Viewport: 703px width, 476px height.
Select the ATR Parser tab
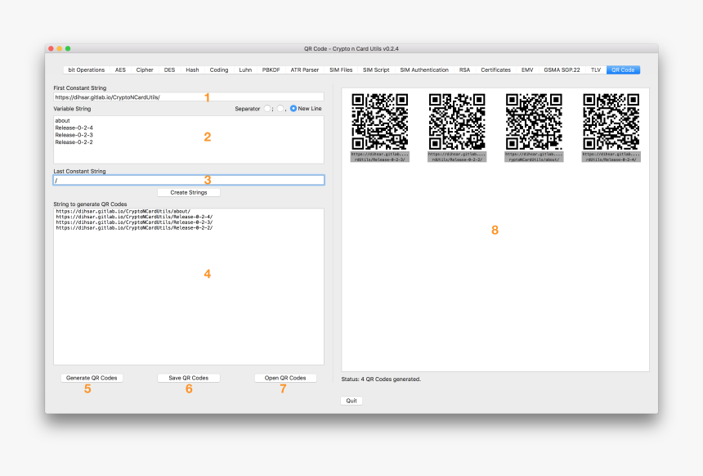pyautogui.click(x=304, y=70)
